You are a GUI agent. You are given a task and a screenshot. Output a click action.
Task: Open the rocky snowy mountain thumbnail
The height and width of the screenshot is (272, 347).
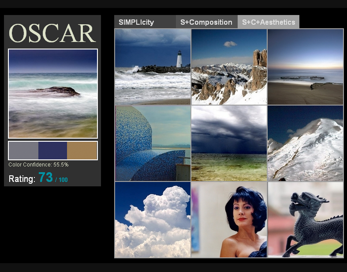coord(229,67)
